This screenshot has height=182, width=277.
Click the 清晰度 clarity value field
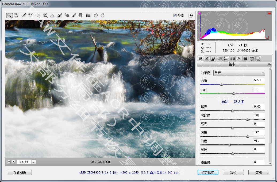259,163
